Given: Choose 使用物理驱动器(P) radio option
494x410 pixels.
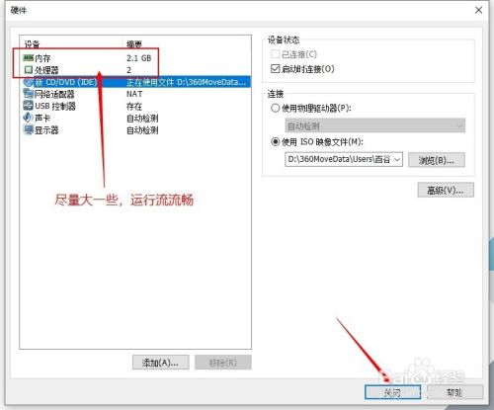Looking at the screenshot, I should click(275, 108).
